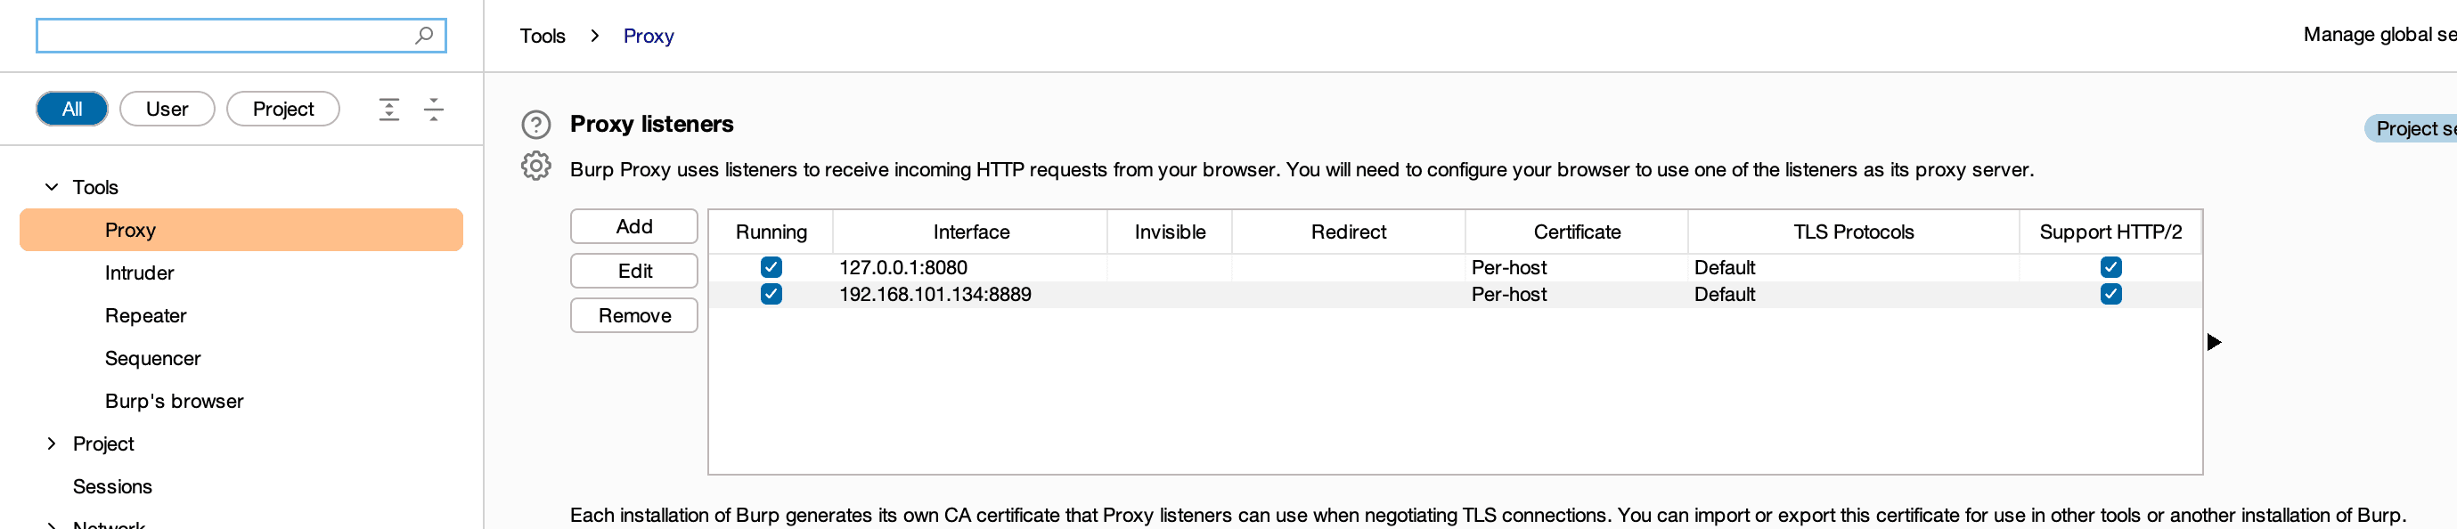Image resolution: width=2457 pixels, height=529 pixels.
Task: Collapse the Tools tree section
Action: (x=52, y=187)
